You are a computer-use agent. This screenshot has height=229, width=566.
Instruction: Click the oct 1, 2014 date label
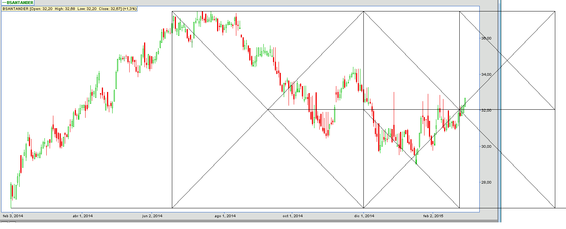click(x=293, y=216)
